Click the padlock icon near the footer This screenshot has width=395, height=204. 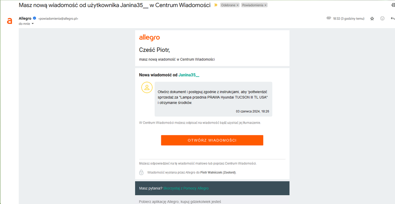[141, 172]
